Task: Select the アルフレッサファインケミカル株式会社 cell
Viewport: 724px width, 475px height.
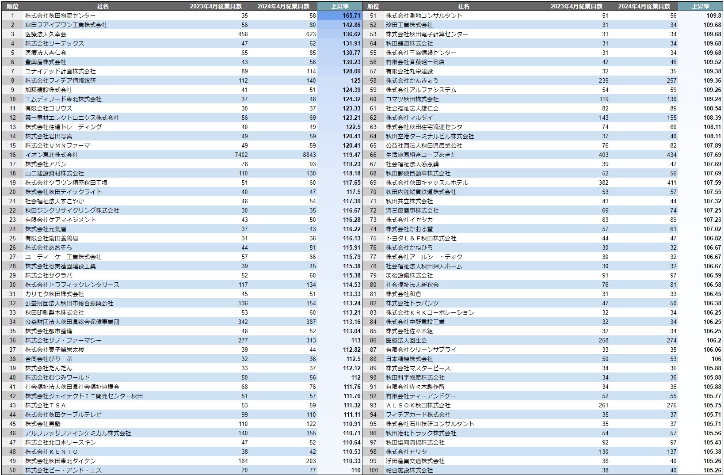Action: tap(78, 433)
